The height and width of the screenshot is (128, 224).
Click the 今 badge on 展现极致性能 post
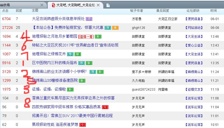83,125
